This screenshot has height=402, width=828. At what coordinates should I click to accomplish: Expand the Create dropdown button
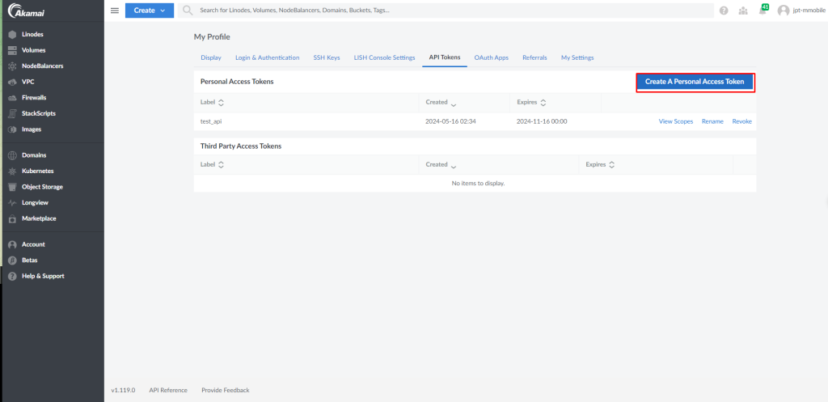[x=150, y=11]
